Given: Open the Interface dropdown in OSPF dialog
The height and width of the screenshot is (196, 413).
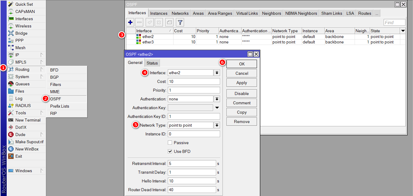Looking at the screenshot, I should [x=216, y=72].
